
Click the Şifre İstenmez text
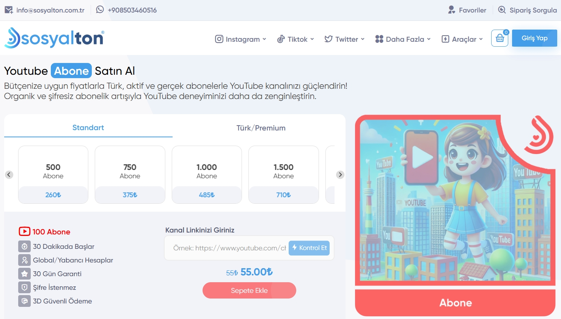[x=55, y=288]
